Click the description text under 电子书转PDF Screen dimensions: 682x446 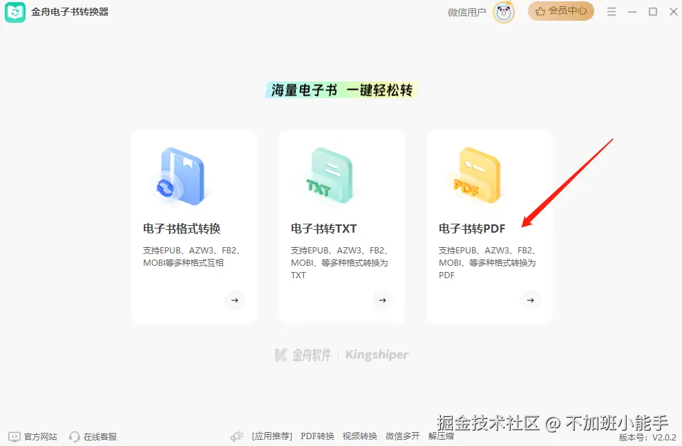(x=488, y=262)
